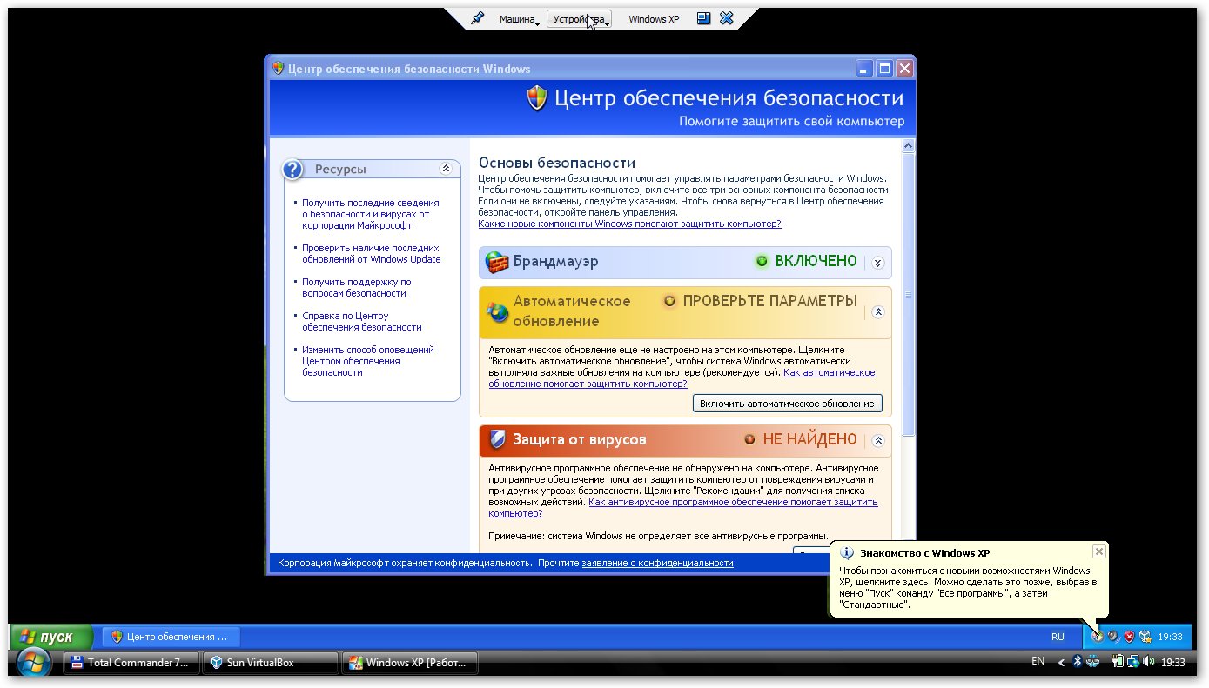1209x688 pixels.
Task: Click the host volume speaker tray icon
Action: [x=1149, y=662]
